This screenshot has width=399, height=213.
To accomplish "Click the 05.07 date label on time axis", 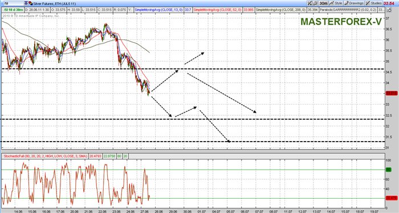I will (231, 211).
